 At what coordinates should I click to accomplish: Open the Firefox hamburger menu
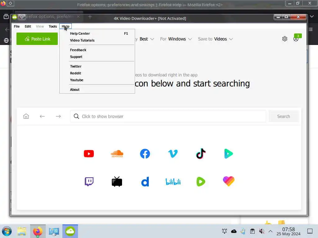pos(311,29)
